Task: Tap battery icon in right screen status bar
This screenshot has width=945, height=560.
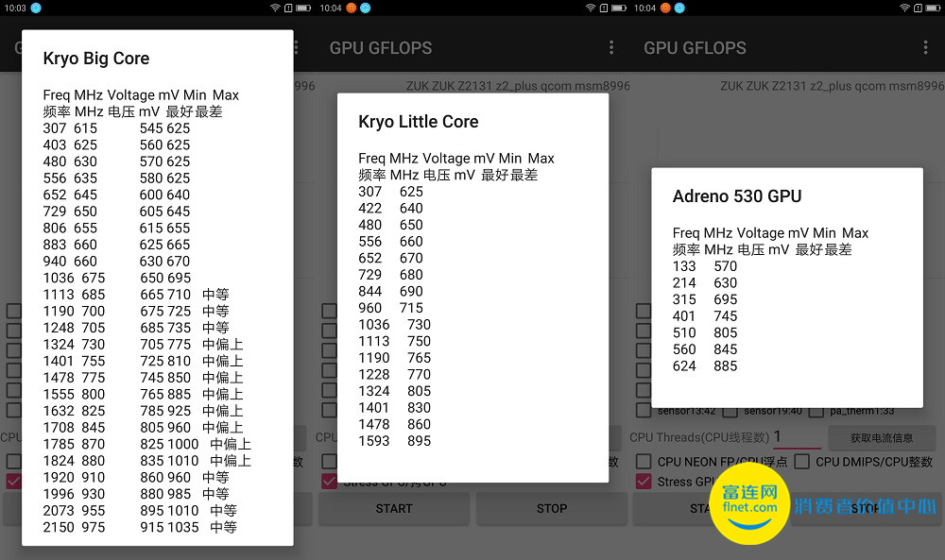Action: (933, 8)
